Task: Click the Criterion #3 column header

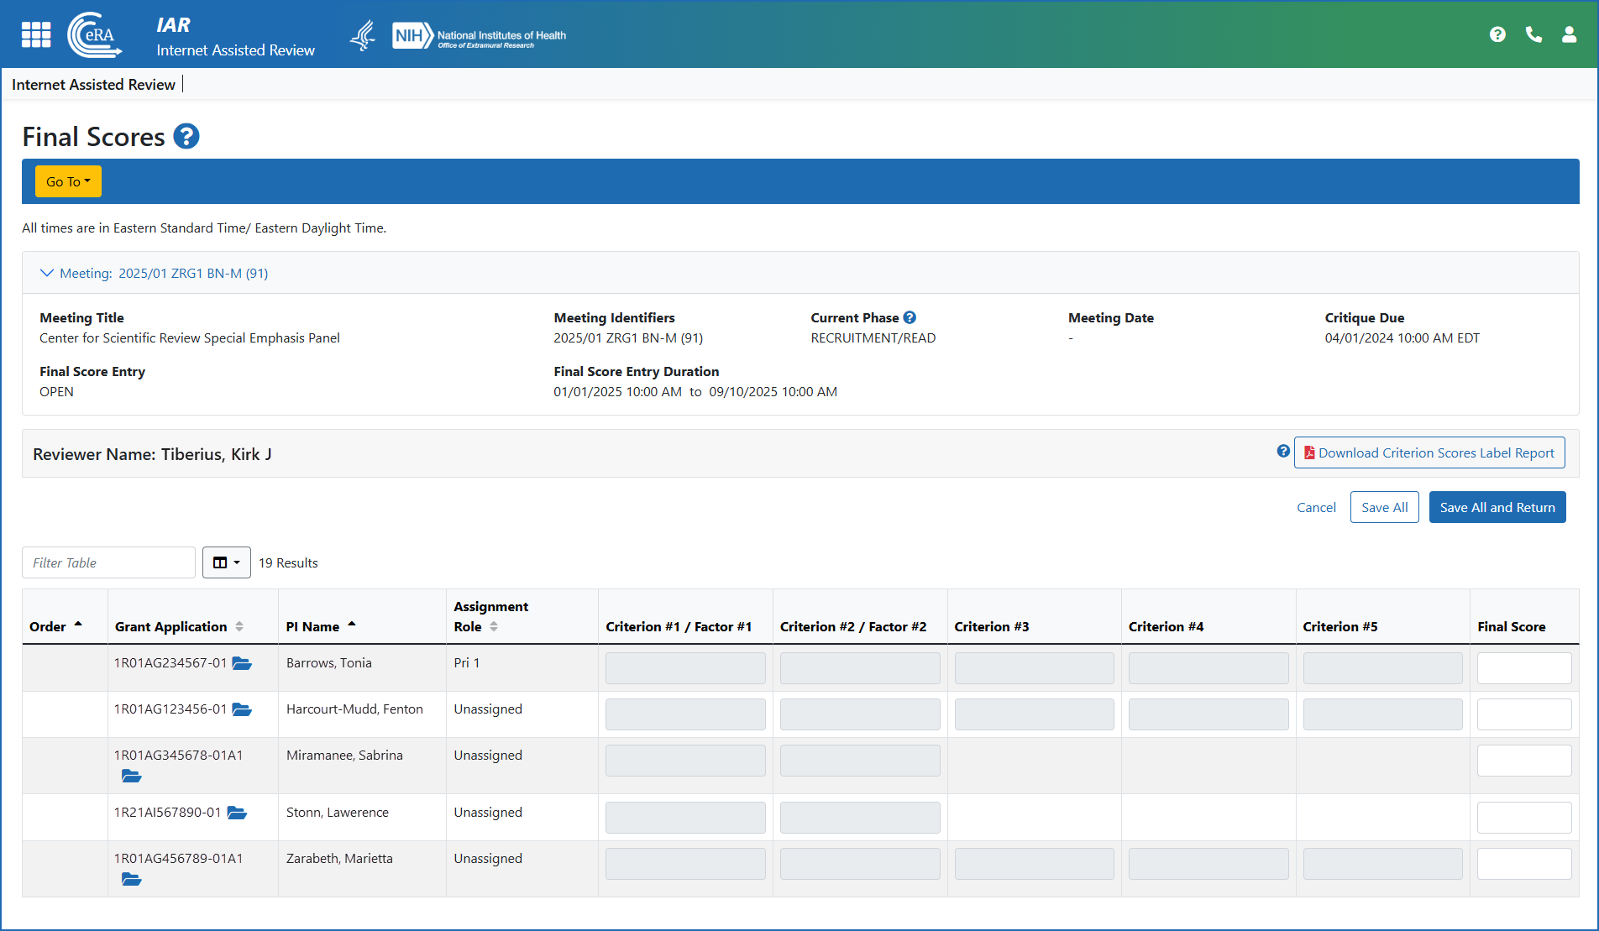Action: (x=992, y=627)
